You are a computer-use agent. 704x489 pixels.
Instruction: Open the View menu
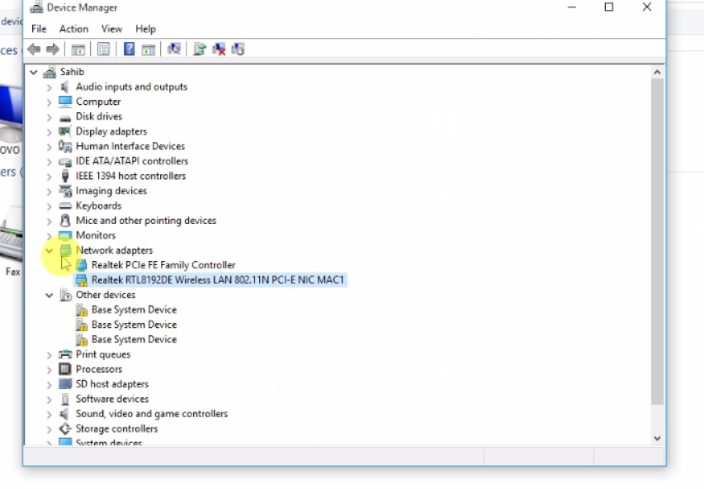coord(111,28)
